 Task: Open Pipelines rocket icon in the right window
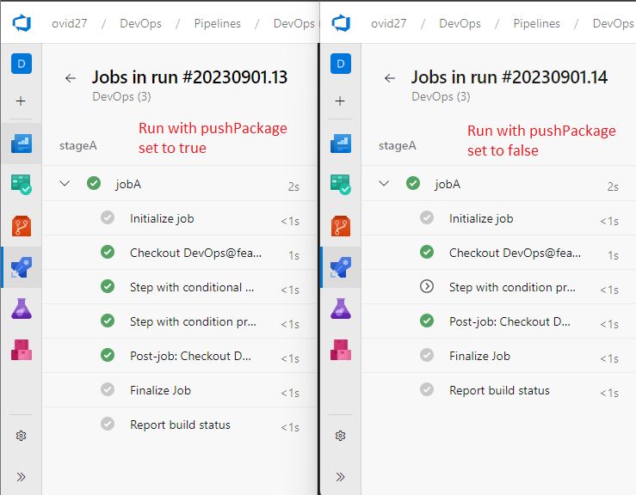[341, 267]
